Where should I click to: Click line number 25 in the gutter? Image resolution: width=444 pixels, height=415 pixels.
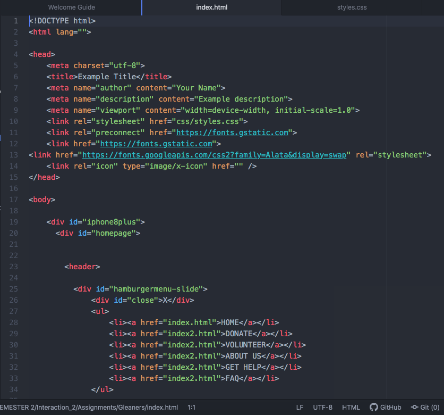pyautogui.click(x=14, y=289)
